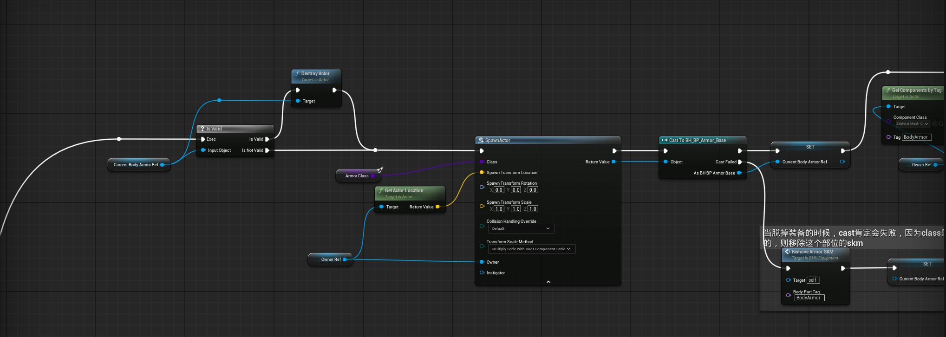Edit Spawn Transform Rotation X value
The height and width of the screenshot is (337, 946).
(x=499, y=190)
